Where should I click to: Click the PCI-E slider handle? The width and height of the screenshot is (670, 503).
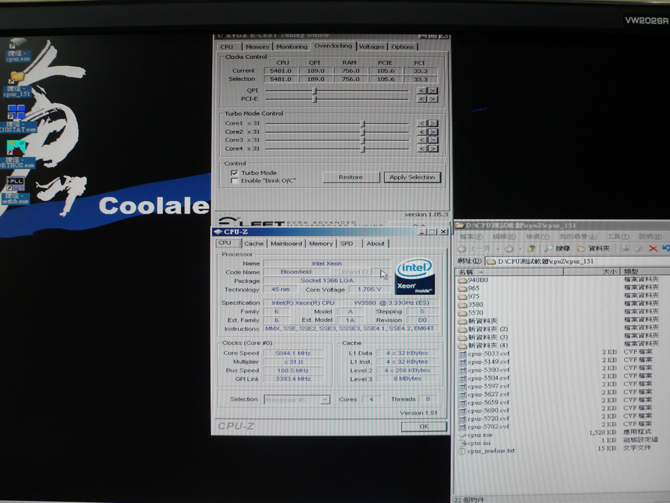315,100
